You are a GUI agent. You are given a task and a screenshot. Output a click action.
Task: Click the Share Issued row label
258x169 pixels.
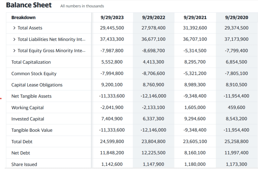[x=24, y=164]
